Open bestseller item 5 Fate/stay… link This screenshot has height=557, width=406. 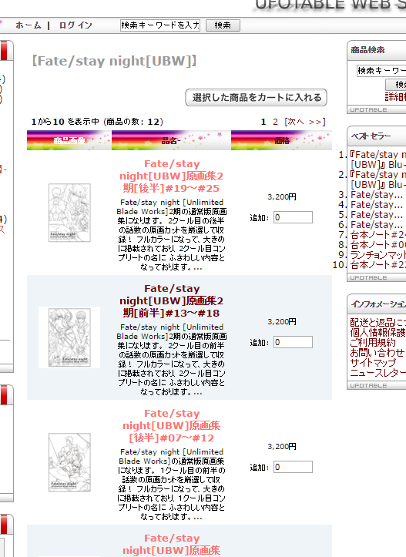(377, 215)
